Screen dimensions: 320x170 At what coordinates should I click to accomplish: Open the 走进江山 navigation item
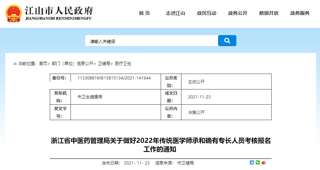(176, 13)
